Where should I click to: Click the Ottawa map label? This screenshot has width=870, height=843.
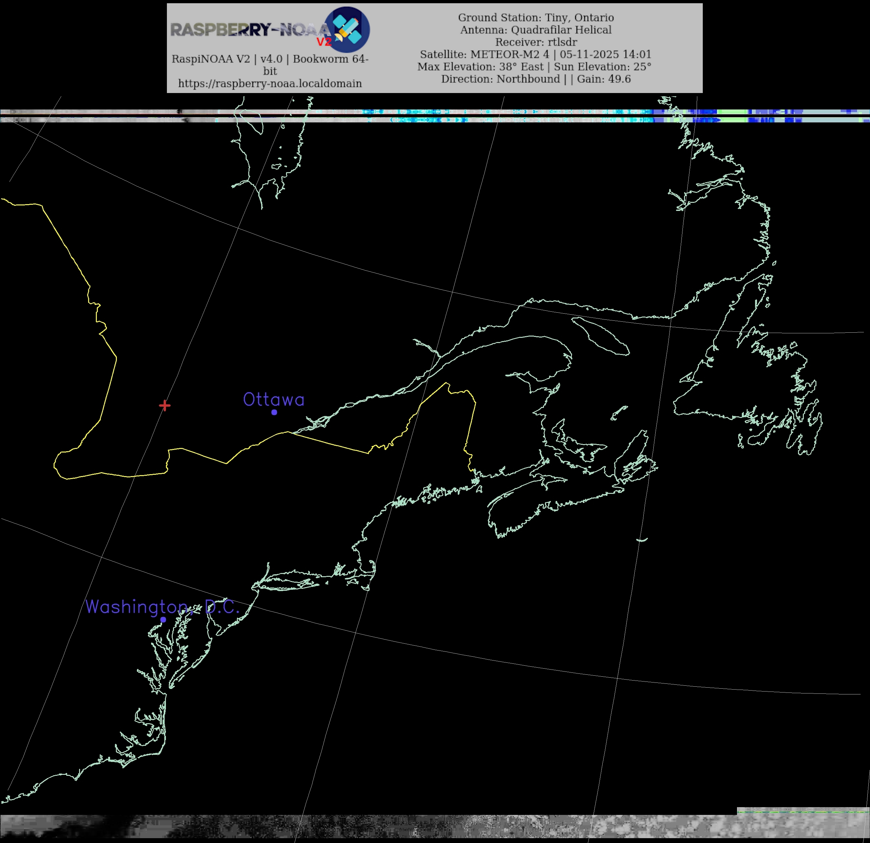click(273, 399)
